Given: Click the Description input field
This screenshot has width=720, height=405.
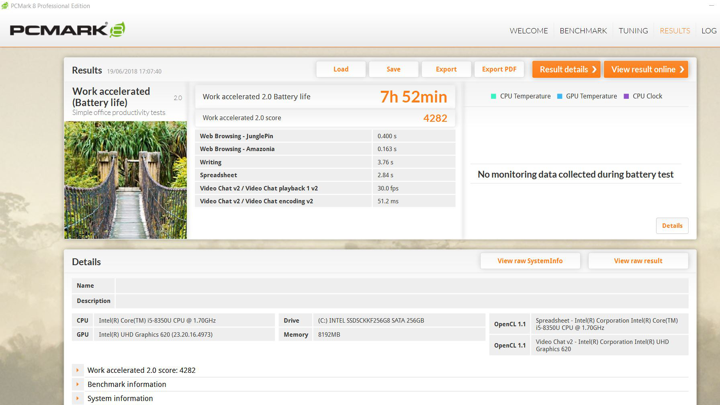Looking at the screenshot, I should point(402,301).
